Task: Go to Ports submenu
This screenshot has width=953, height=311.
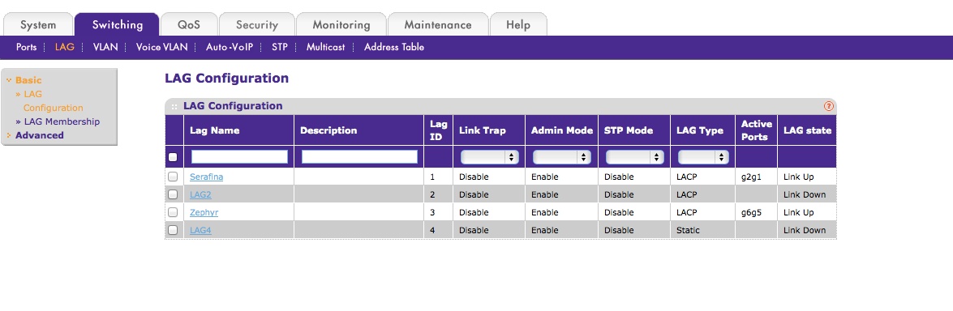Action: point(26,47)
